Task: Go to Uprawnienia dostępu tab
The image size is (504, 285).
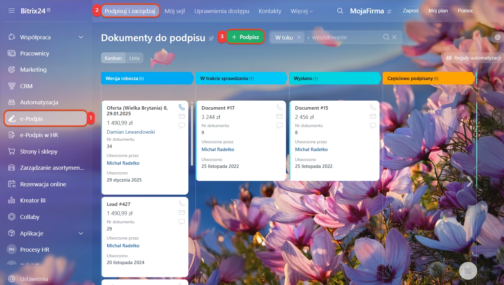Action: (222, 11)
